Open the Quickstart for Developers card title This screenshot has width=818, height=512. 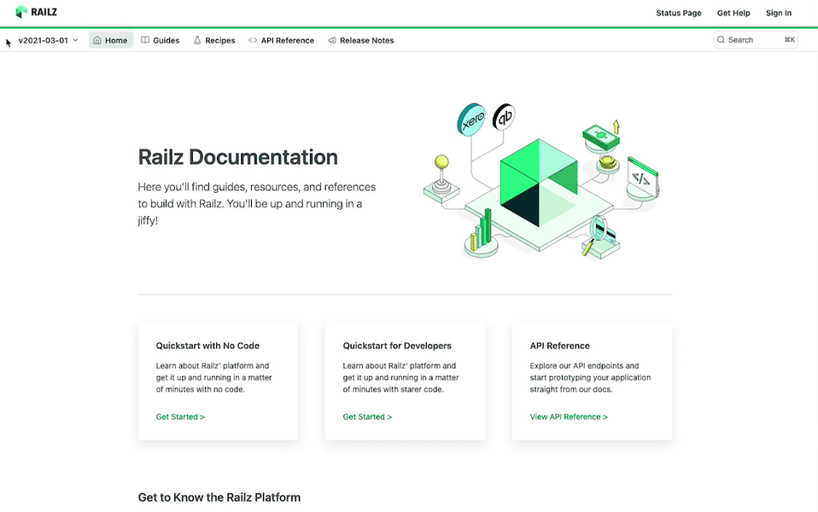click(397, 346)
